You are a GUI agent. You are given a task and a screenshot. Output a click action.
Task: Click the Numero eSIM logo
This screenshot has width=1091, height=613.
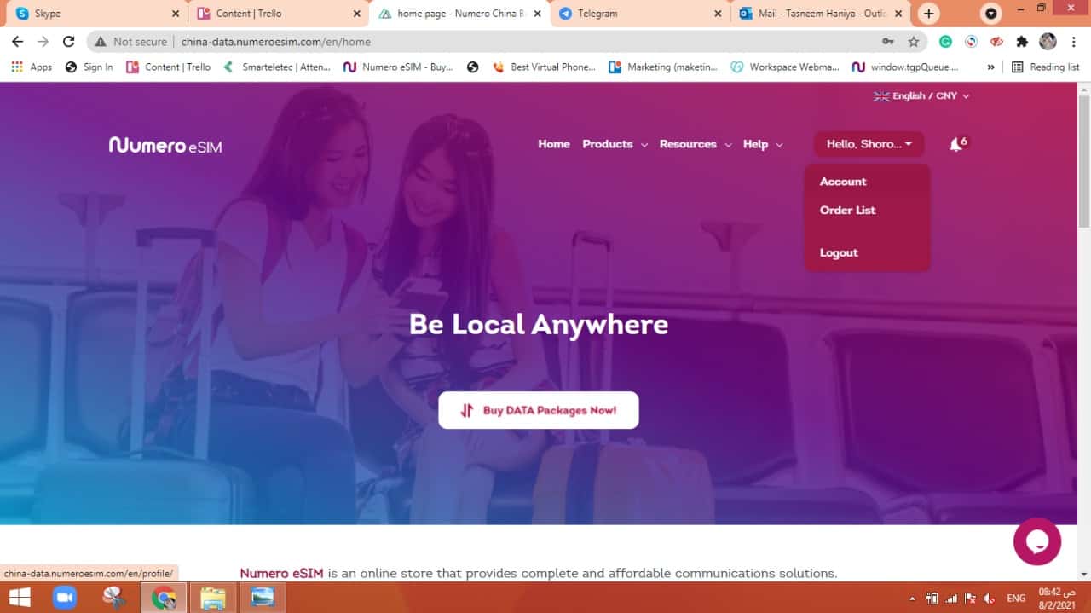pyautogui.click(x=165, y=145)
